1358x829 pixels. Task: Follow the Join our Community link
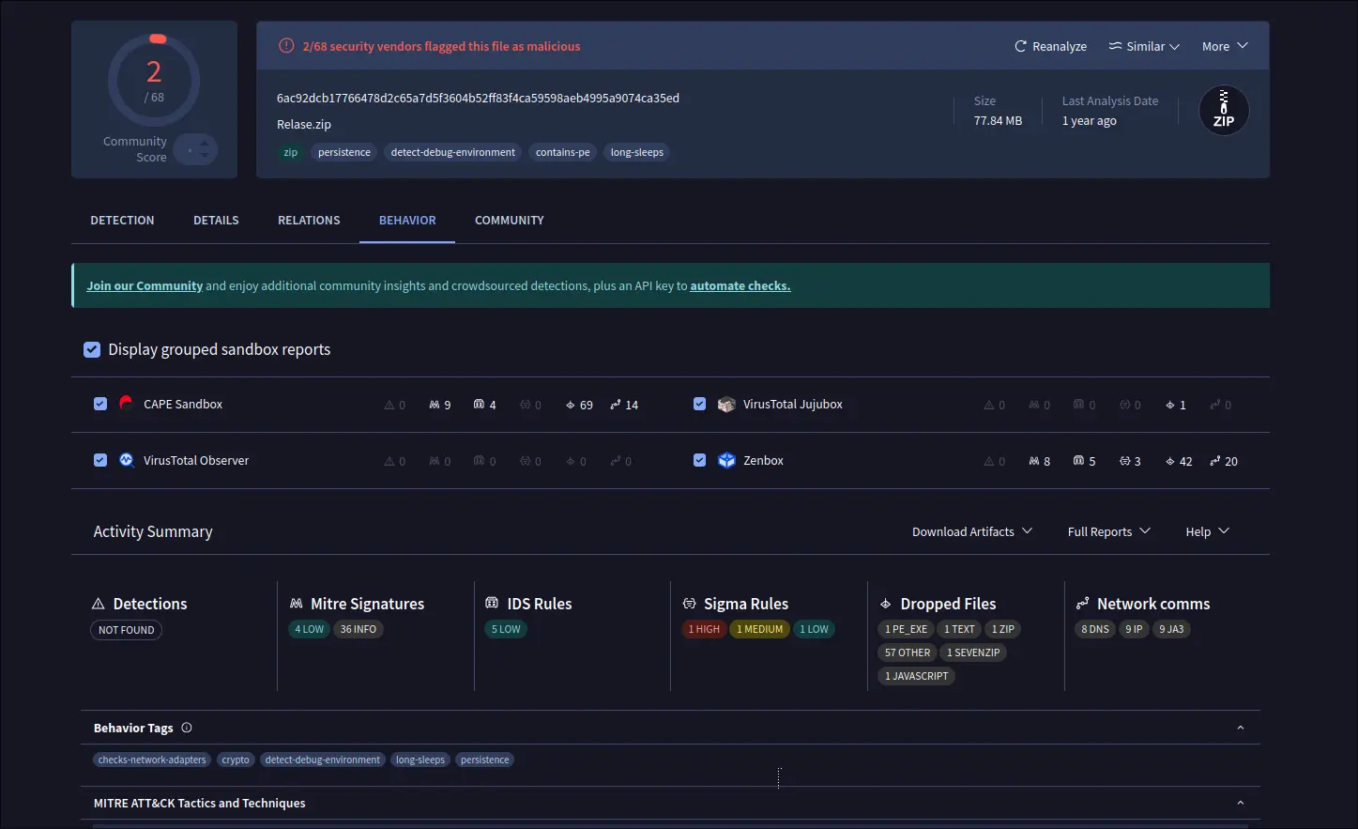(x=145, y=286)
